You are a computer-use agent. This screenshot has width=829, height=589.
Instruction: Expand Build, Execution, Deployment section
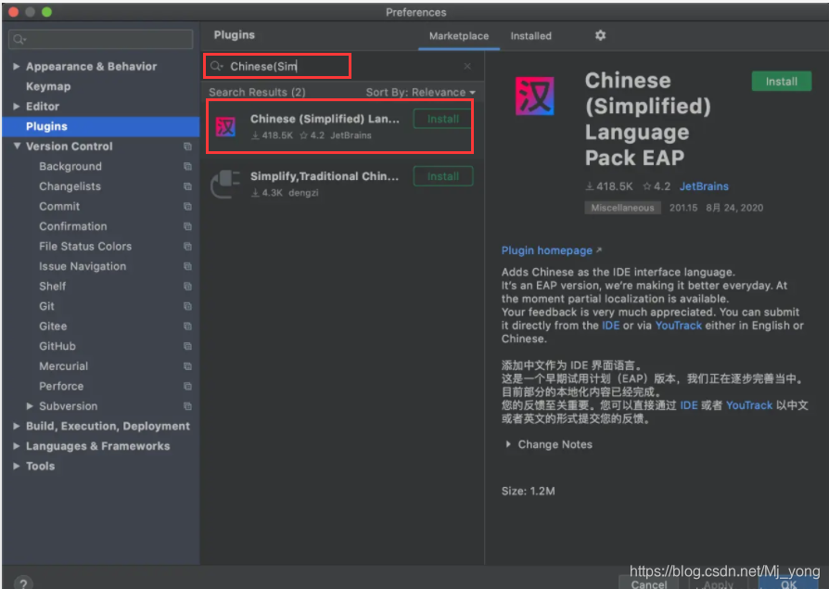pyautogui.click(x=17, y=426)
